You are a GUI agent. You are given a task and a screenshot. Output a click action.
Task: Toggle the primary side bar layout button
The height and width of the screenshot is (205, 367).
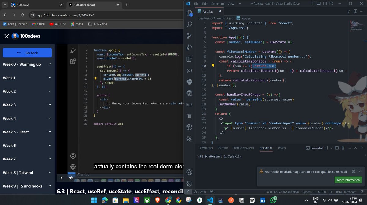pyautogui.click(x=313, y=4)
